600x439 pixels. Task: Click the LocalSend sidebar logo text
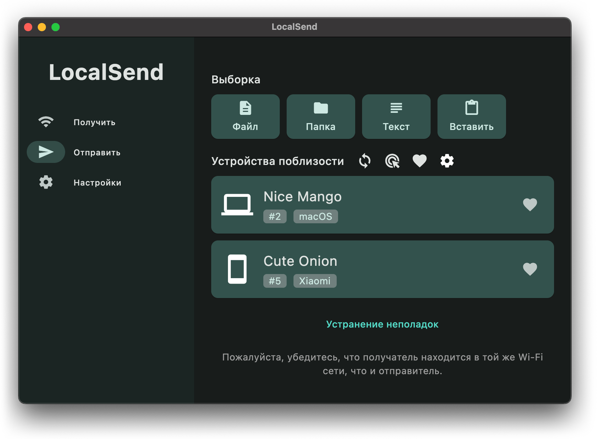106,72
